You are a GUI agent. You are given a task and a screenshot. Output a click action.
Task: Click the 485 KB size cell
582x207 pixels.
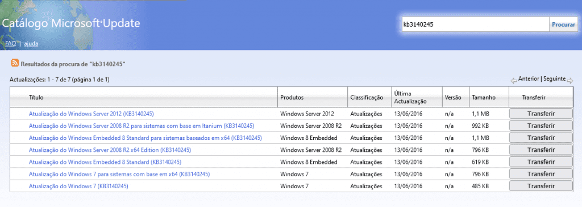point(480,186)
